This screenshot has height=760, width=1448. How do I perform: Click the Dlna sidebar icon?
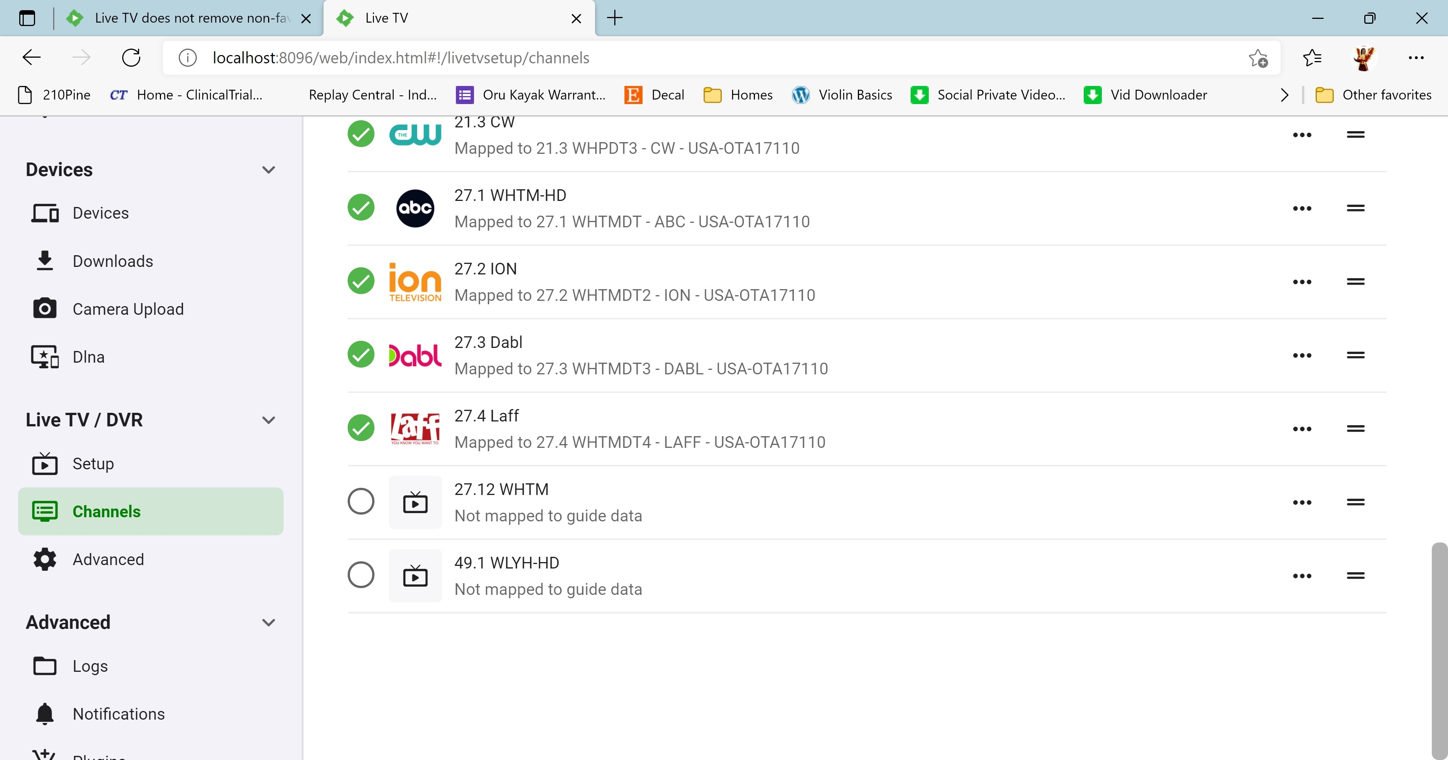pos(44,357)
